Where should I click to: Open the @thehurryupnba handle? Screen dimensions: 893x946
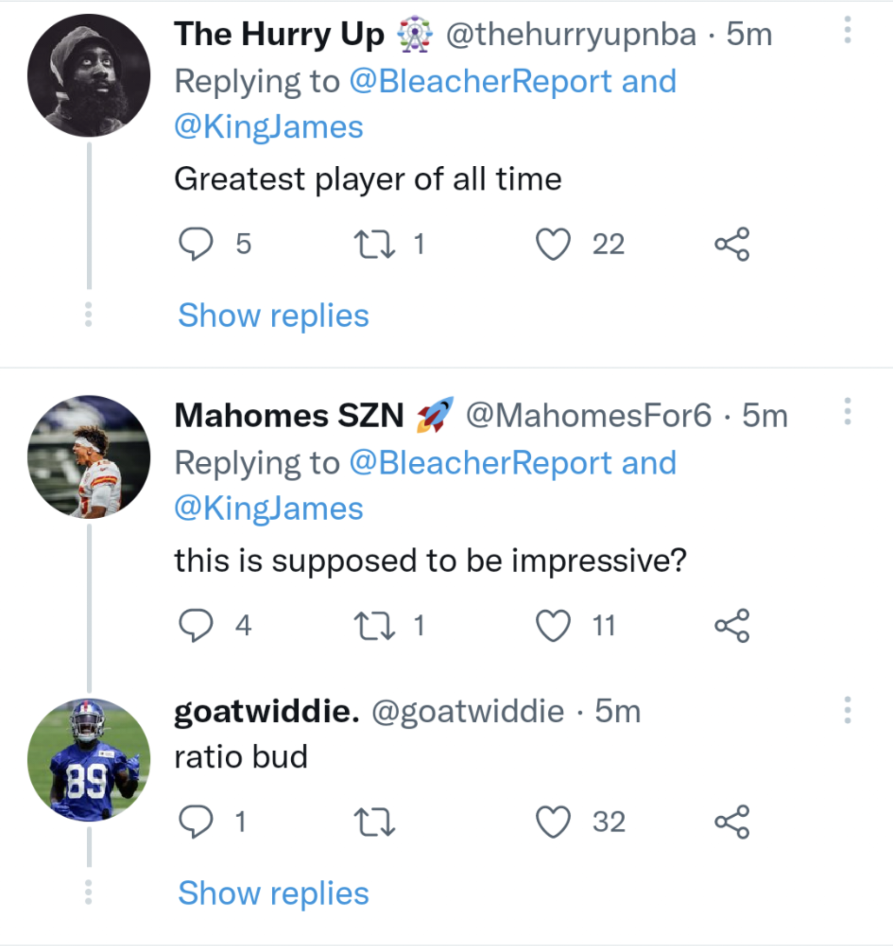click(571, 35)
